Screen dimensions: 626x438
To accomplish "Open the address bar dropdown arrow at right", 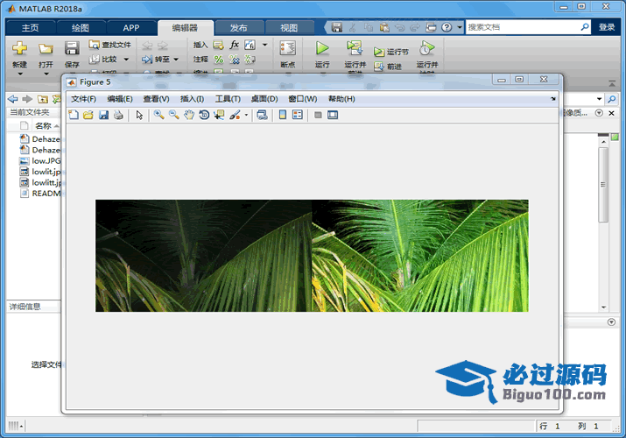I will click(599, 99).
